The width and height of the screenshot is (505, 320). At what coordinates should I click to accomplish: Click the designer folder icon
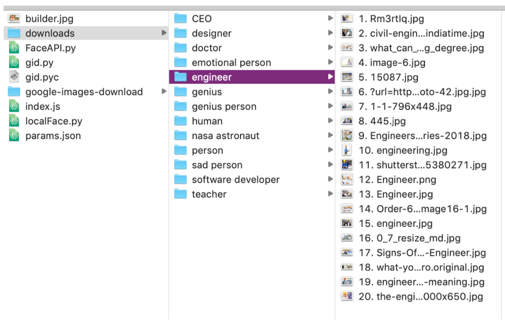180,33
